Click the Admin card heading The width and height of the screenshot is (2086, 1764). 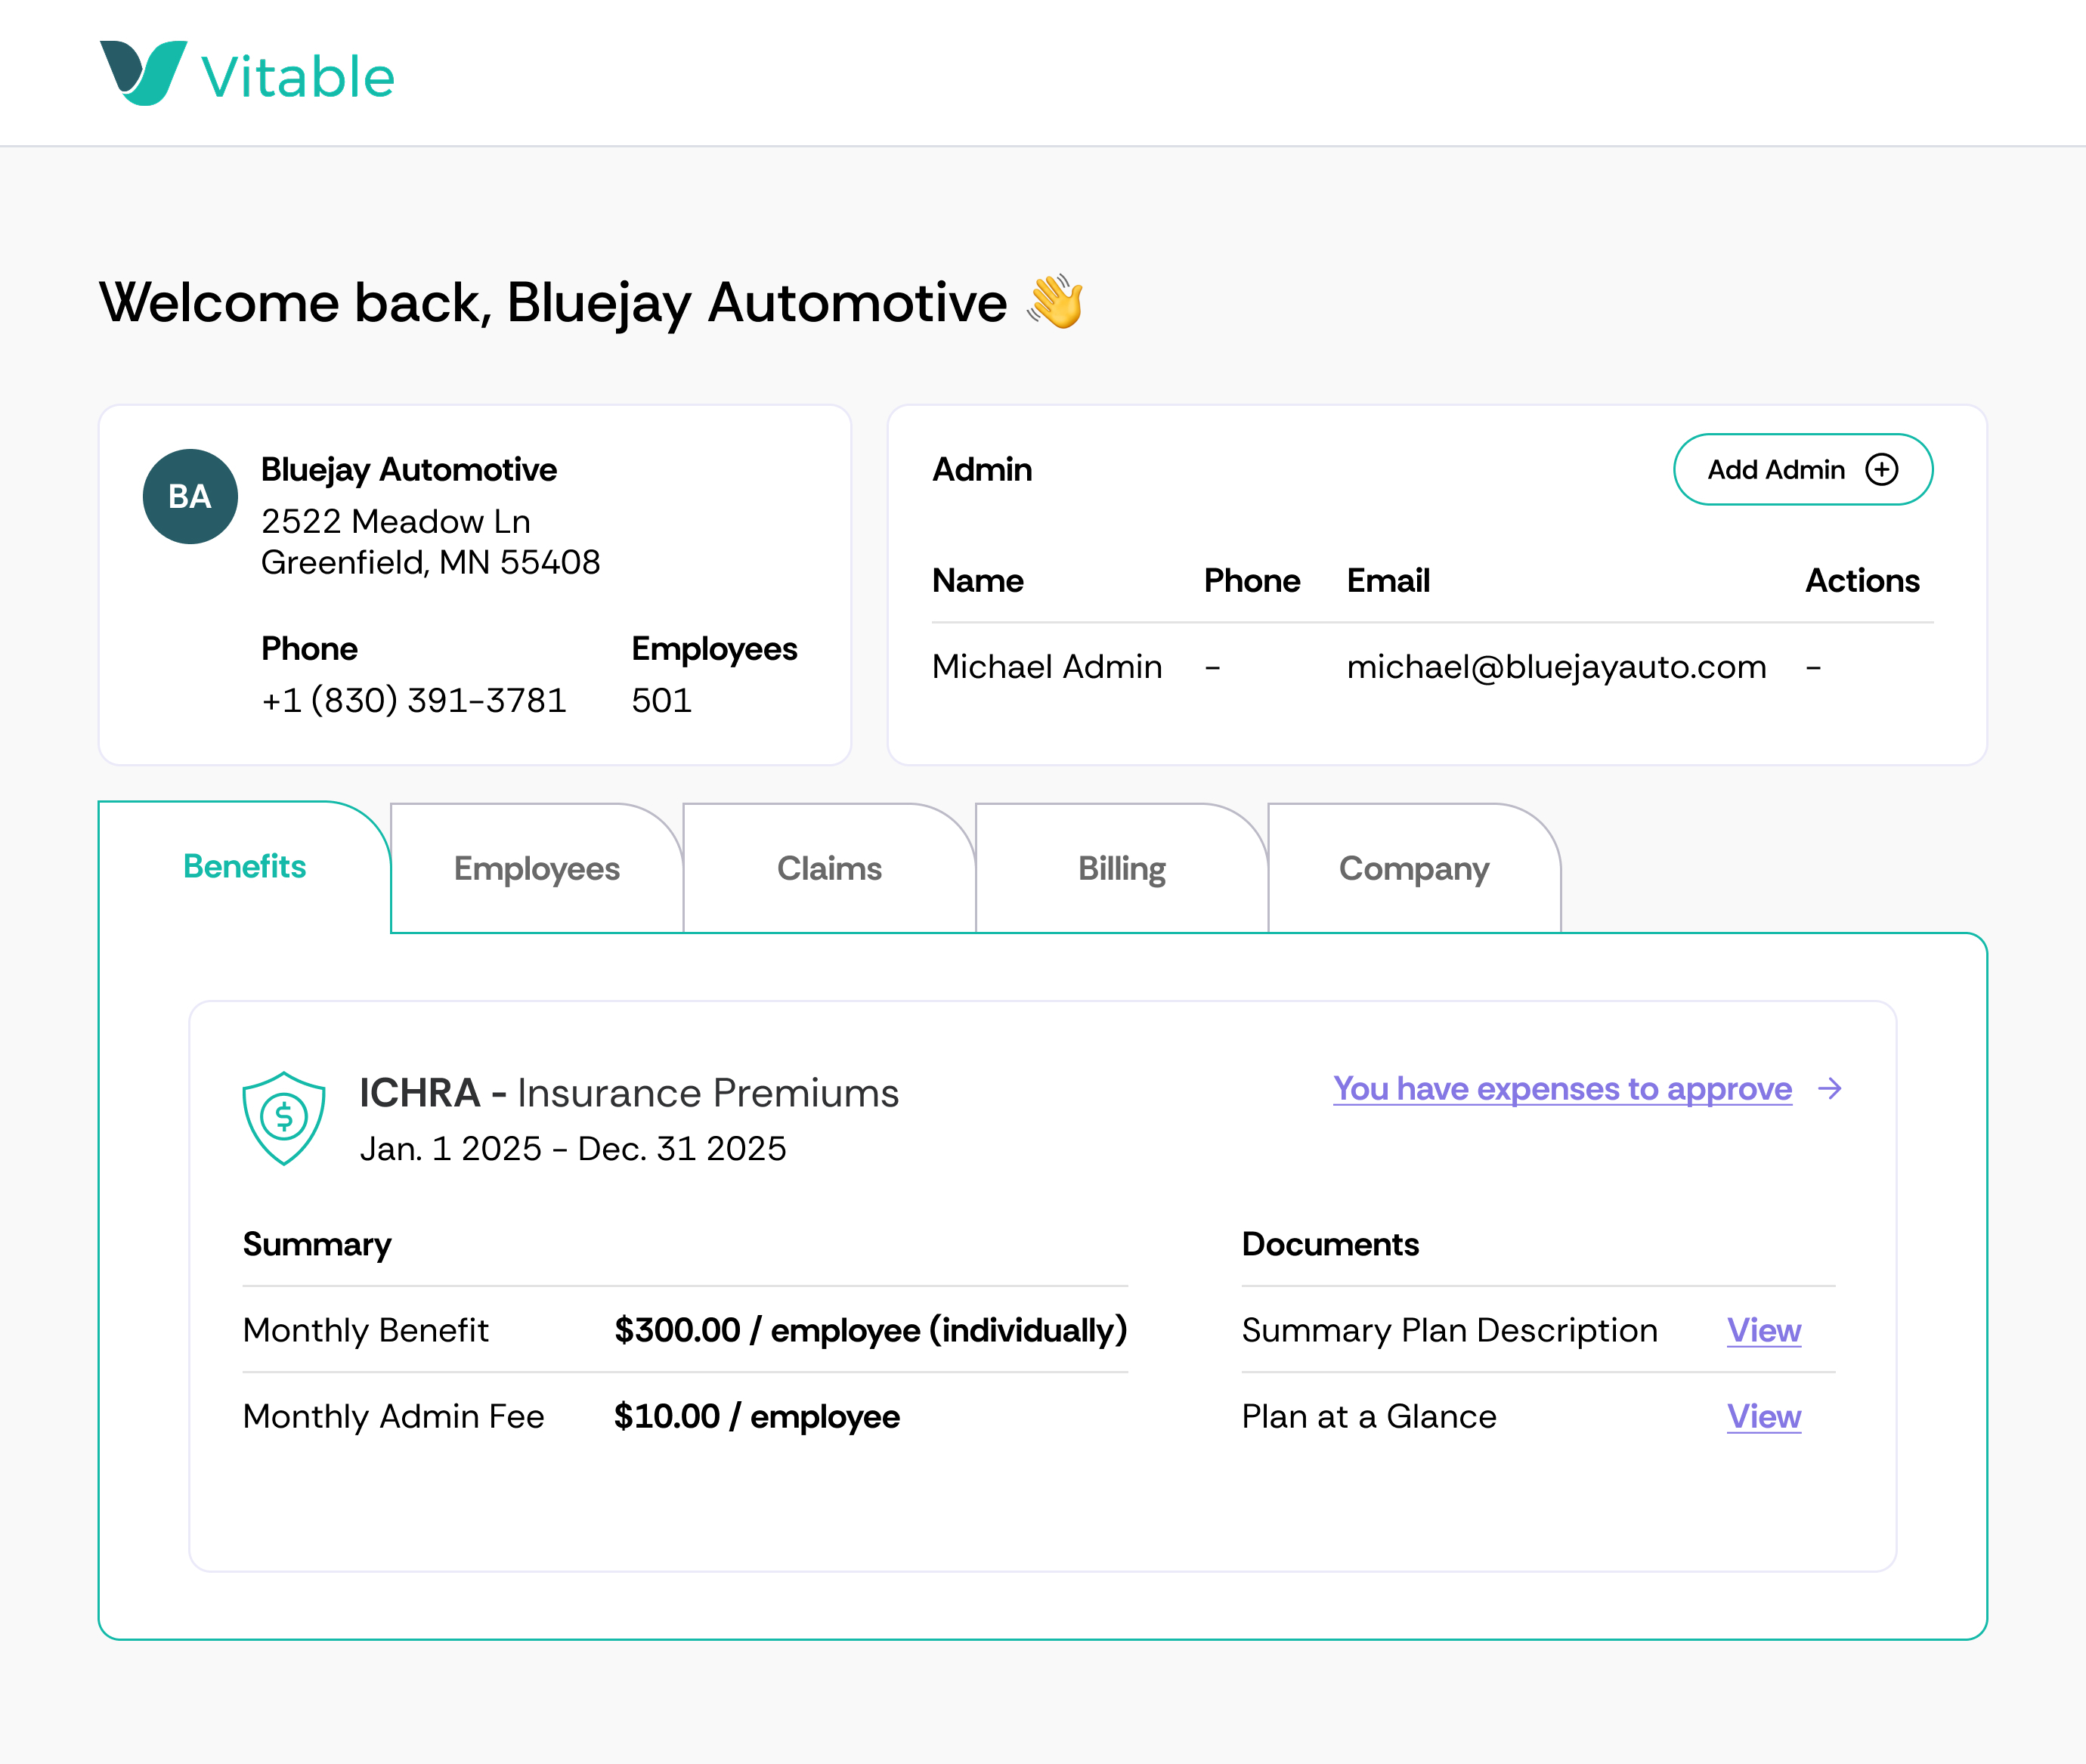point(982,469)
